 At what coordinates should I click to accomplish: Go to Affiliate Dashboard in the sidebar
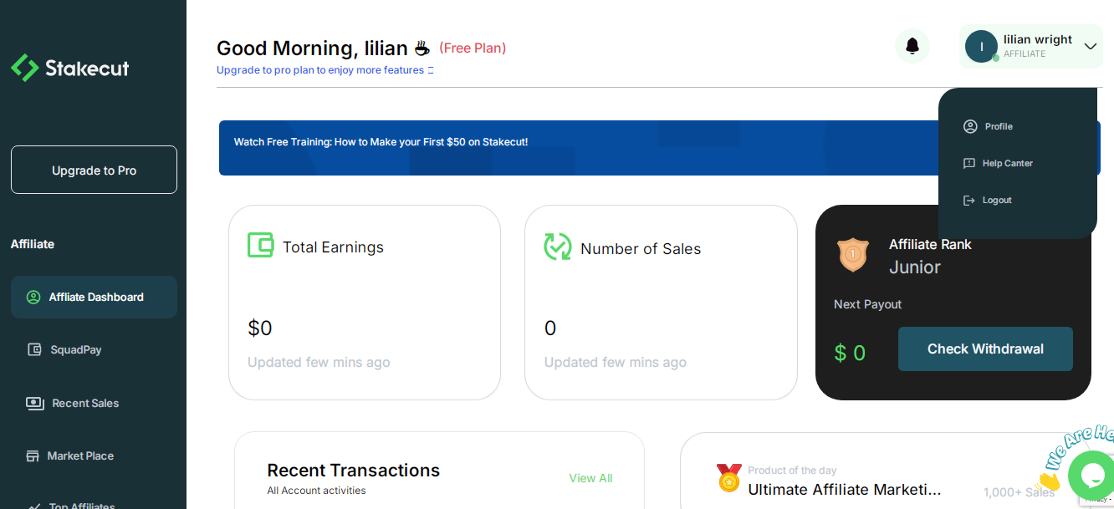(x=94, y=297)
